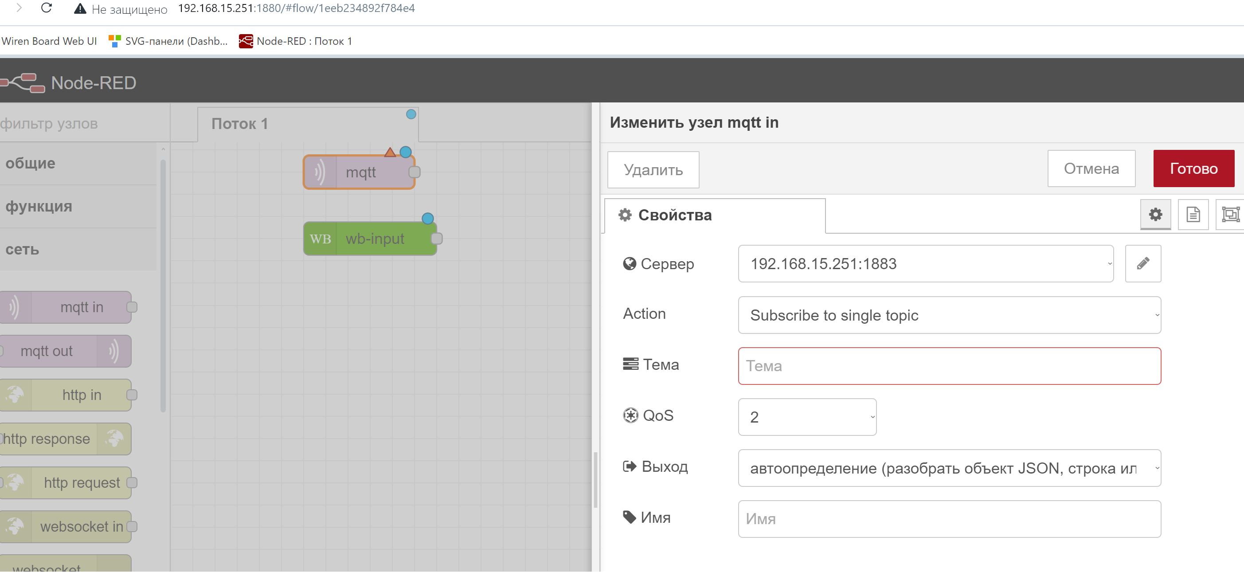Click the browser reload icon

click(47, 8)
